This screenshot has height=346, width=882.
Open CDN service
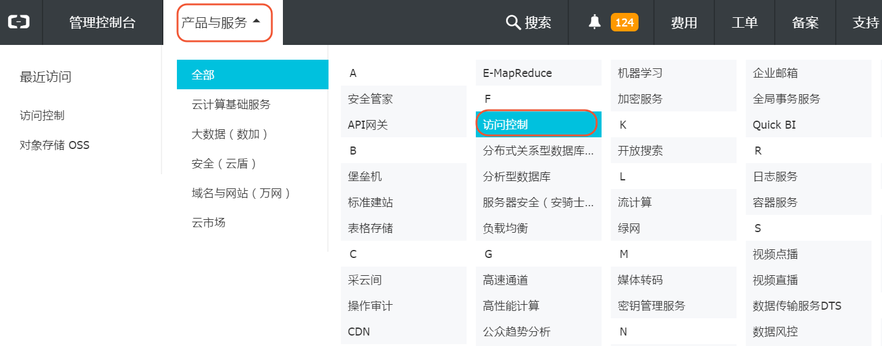point(404,331)
